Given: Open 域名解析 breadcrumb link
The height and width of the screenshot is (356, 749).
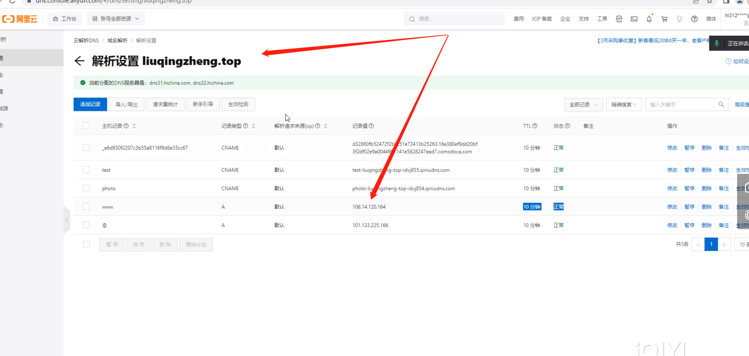Looking at the screenshot, I should 118,40.
